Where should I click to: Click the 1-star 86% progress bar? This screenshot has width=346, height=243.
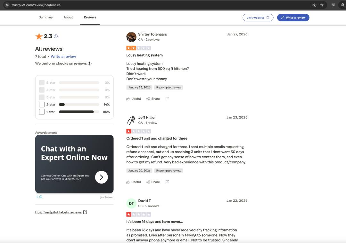pyautogui.click(x=79, y=112)
